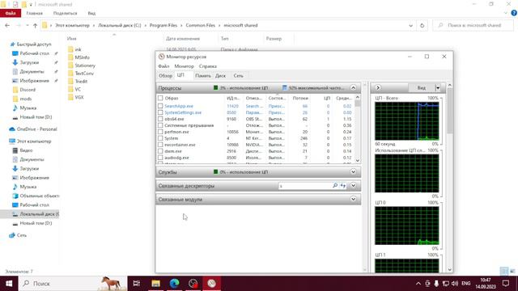Tick the dwm.exe process checkbox
The height and width of the screenshot is (291, 518).
click(160, 151)
